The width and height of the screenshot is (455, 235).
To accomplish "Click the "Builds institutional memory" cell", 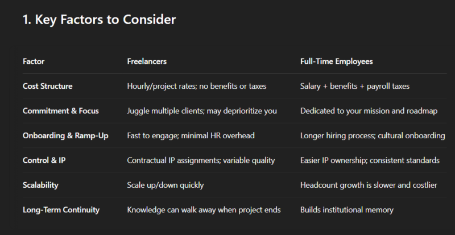I will 346,210.
